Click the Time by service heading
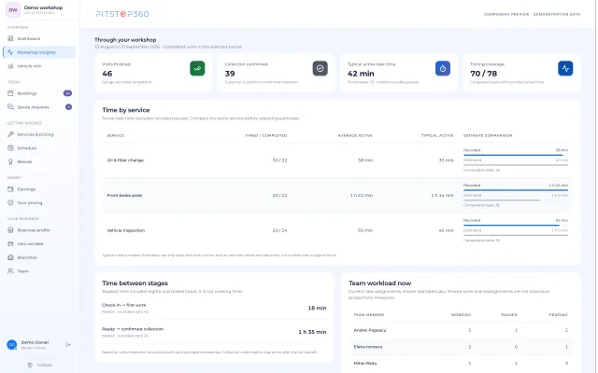Viewport: 598px width, 373px height. click(126, 110)
